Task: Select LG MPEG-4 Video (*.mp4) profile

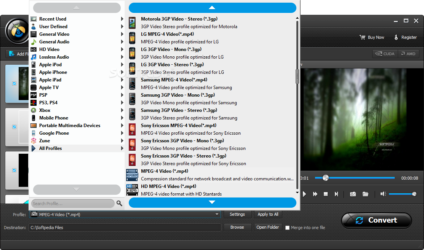Action: pyautogui.click(x=211, y=38)
